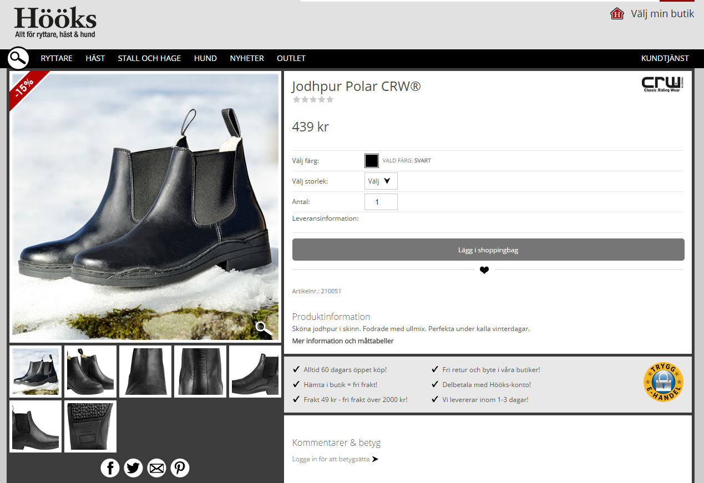Share product on Twitter
Viewport: 704px width, 483px height.
(133, 468)
